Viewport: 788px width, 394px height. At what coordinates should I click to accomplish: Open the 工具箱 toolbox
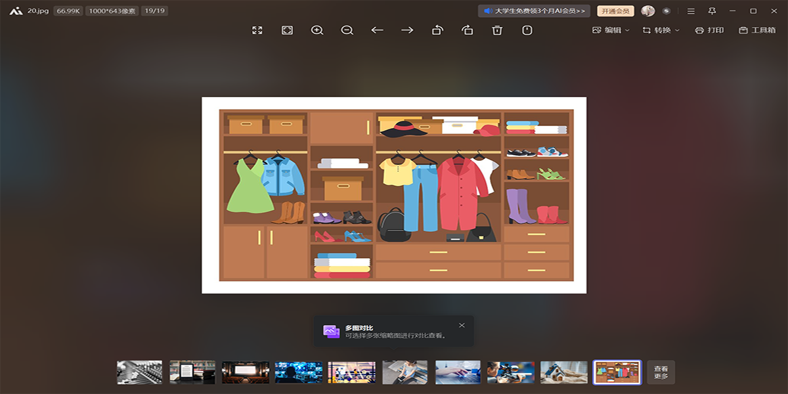coord(757,30)
